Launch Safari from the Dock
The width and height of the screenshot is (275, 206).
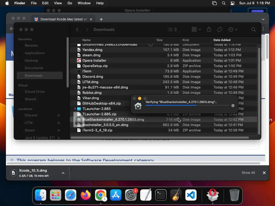(71, 195)
